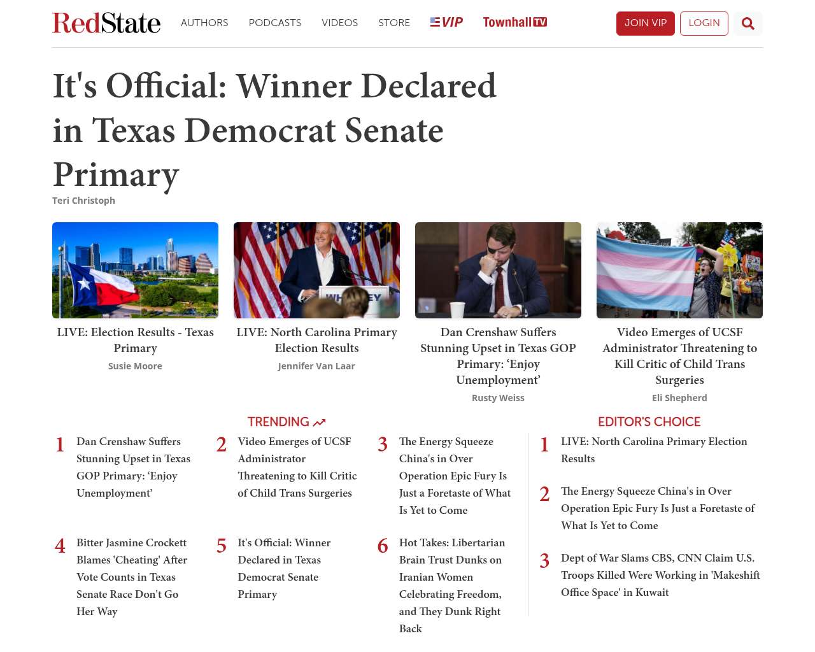Visit the Store nav link
Screen dimensions: 815x652
pos(394,23)
